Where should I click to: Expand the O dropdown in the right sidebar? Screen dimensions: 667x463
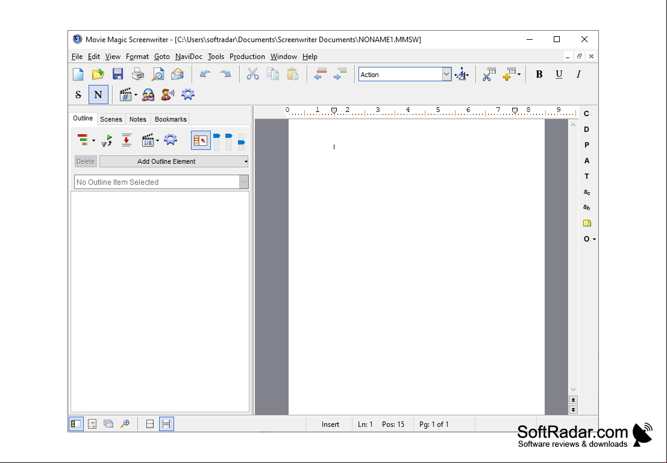click(x=594, y=240)
